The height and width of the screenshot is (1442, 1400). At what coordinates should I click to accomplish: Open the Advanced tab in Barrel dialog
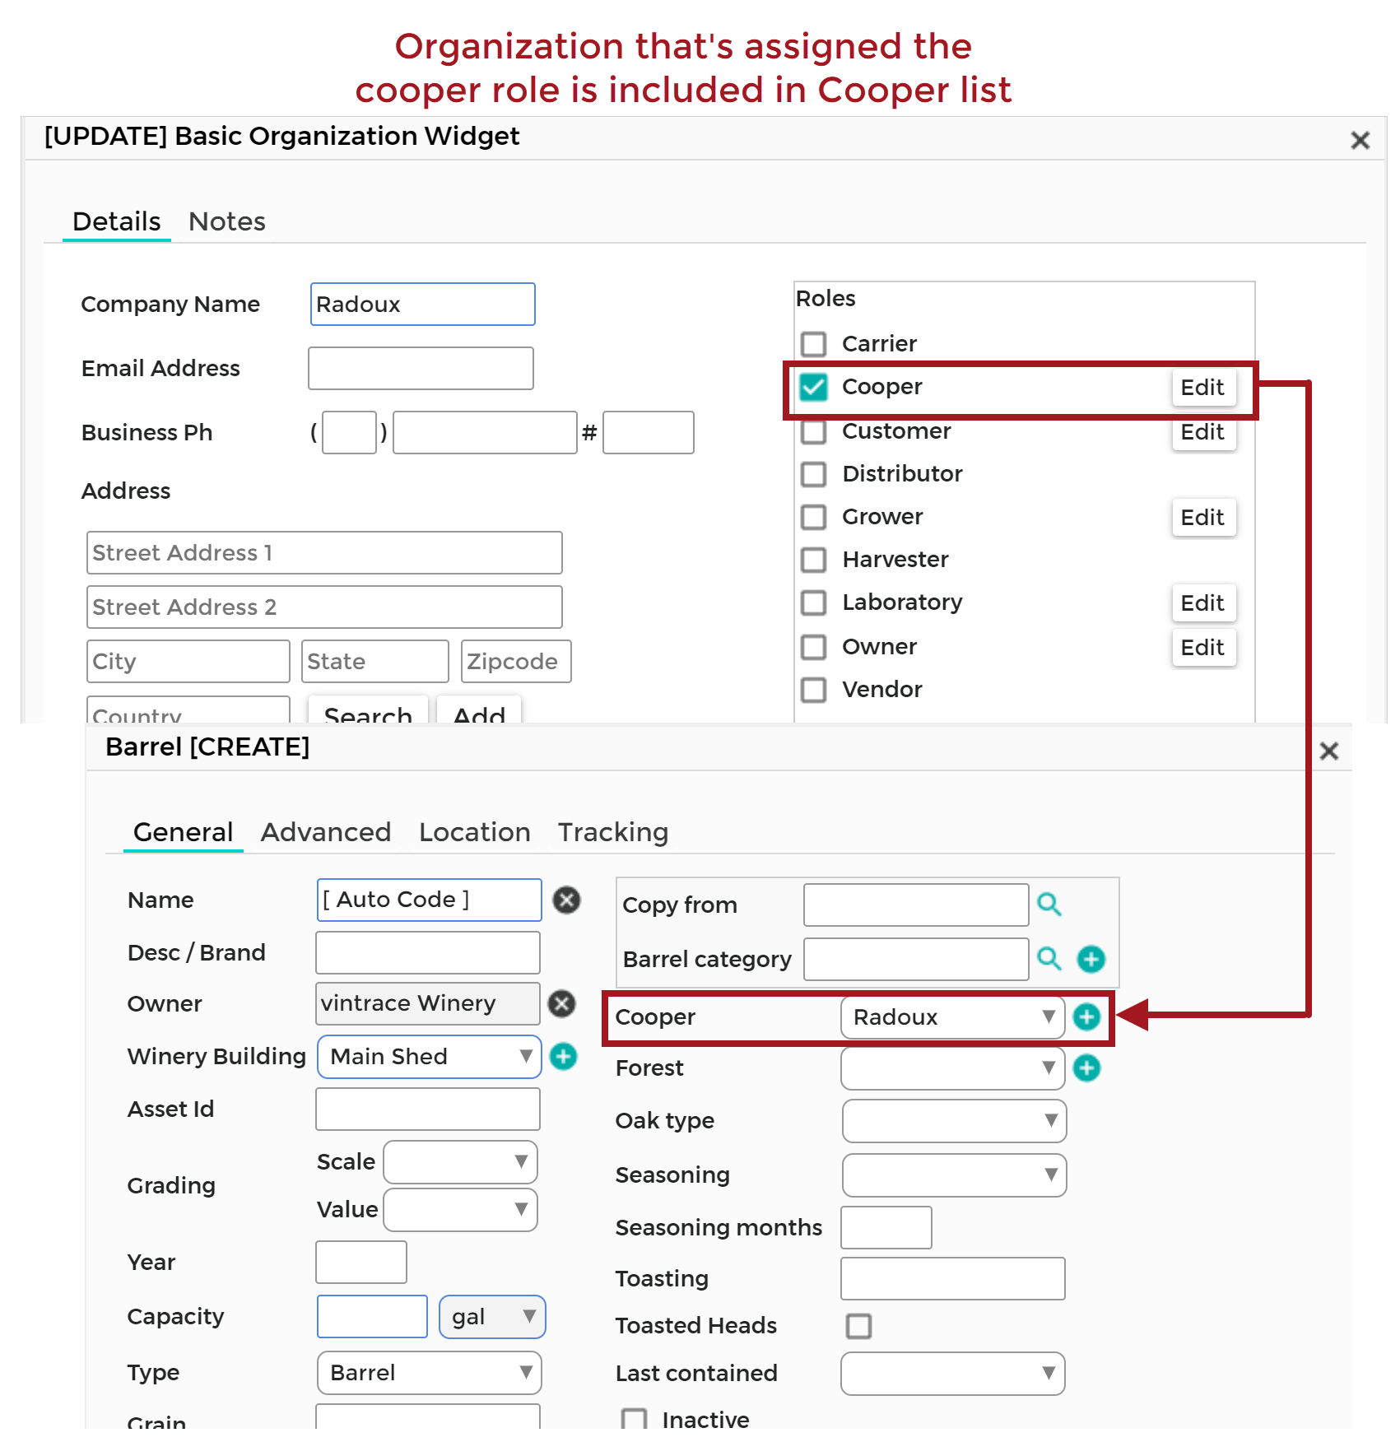click(x=326, y=832)
